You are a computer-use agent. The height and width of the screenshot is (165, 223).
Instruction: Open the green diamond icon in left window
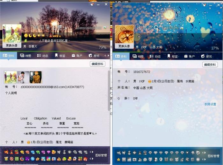pyautogui.click(x=38, y=152)
